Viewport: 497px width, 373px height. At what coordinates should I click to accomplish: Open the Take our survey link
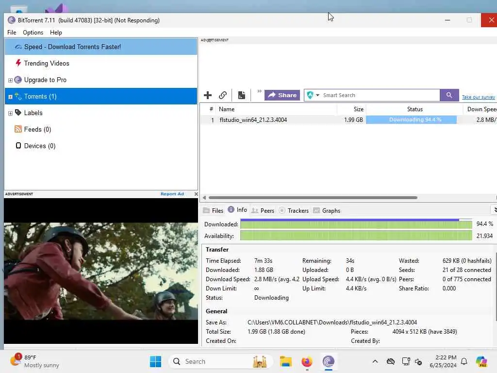(478, 97)
